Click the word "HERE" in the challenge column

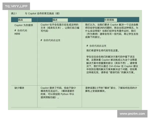coord(17,34)
